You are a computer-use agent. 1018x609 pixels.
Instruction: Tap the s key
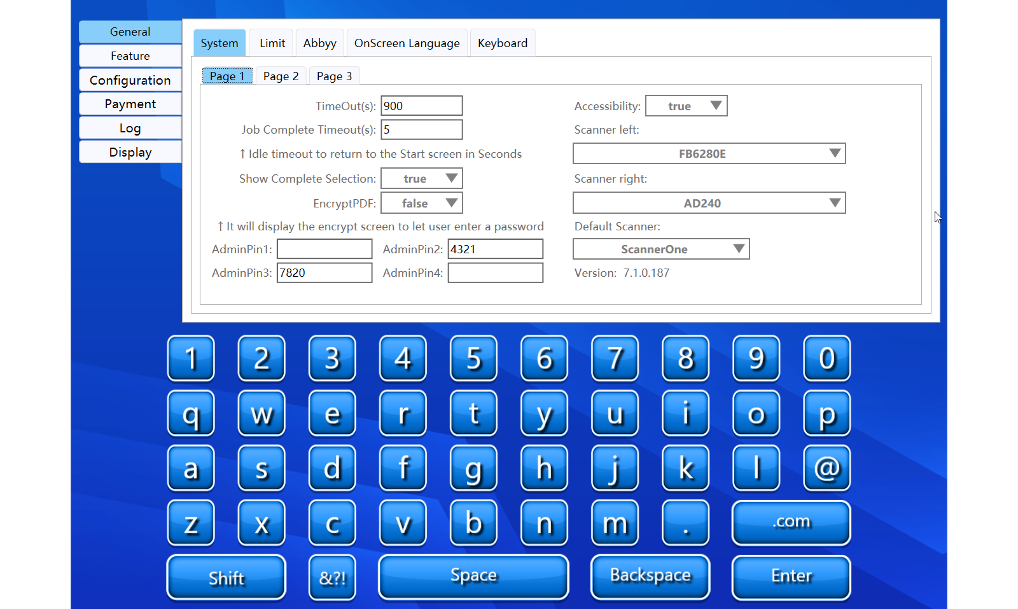point(261,468)
